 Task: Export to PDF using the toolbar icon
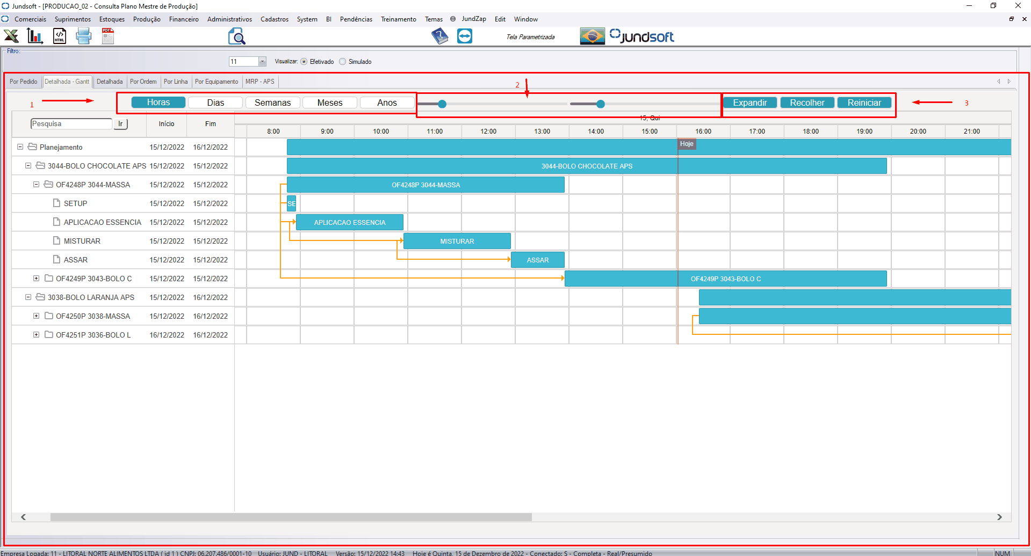click(x=108, y=36)
